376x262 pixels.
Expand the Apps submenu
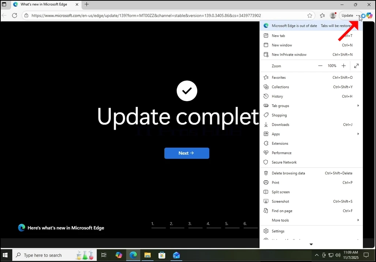tap(311, 134)
